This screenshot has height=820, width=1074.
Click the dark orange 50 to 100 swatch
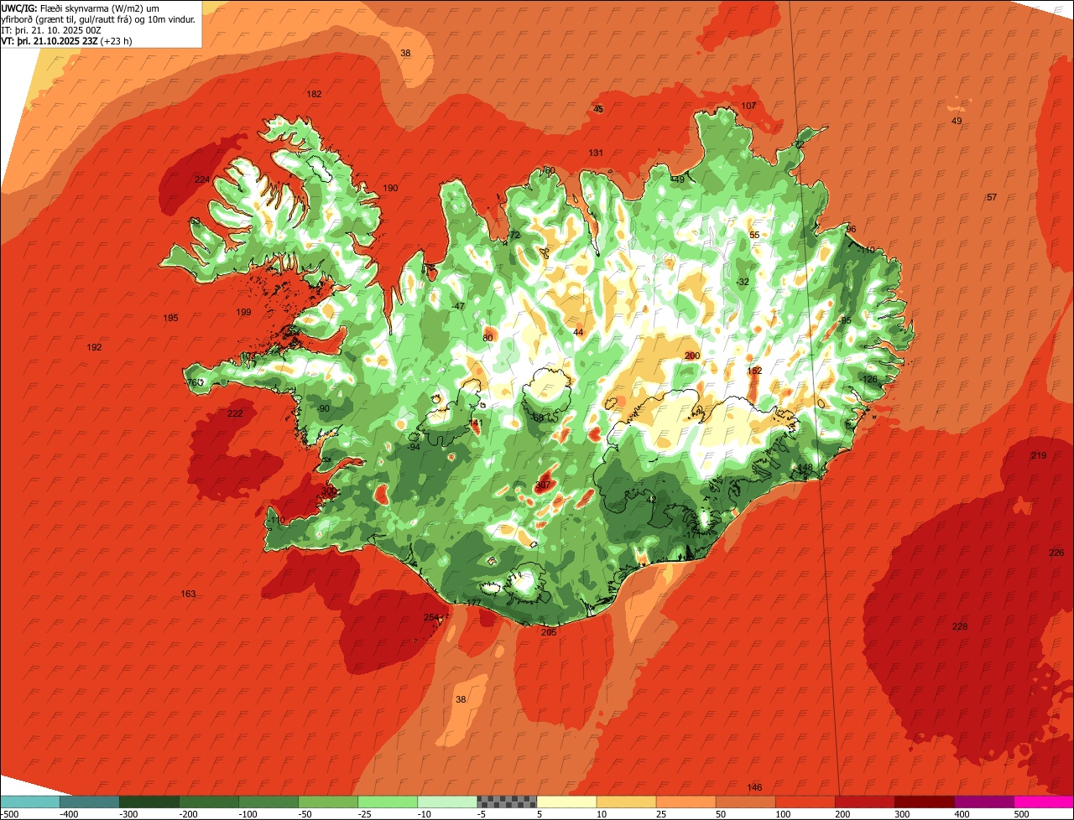point(745,802)
